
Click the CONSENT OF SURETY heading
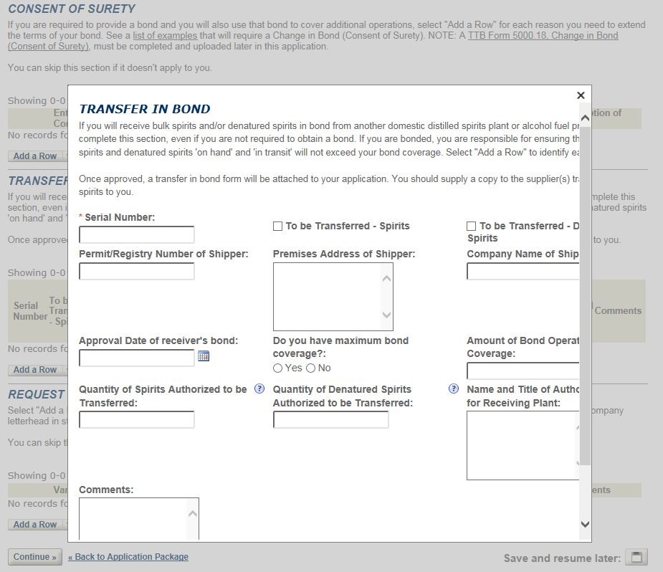(x=72, y=9)
